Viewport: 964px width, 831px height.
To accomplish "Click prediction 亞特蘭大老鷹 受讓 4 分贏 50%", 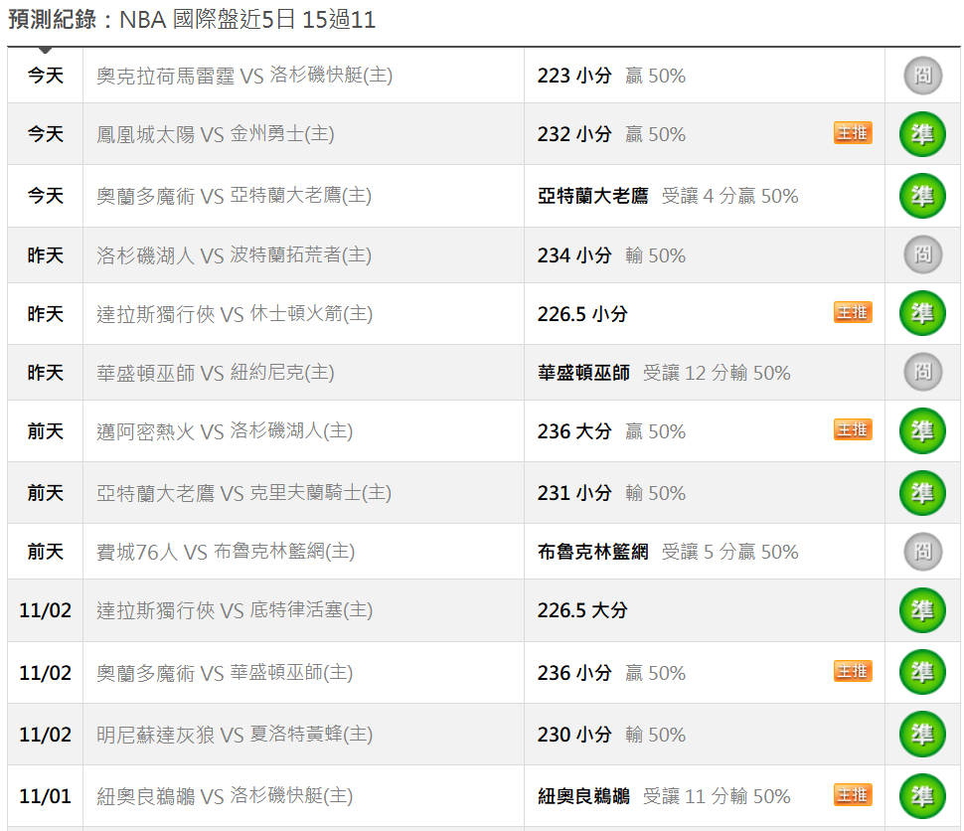I will click(668, 196).
